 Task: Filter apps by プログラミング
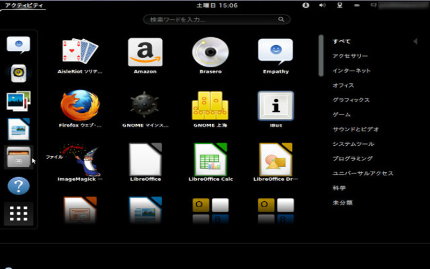click(x=353, y=158)
